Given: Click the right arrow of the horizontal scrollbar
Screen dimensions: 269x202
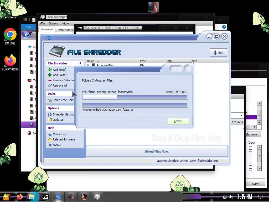Looking at the screenshot, I should coord(255,127).
